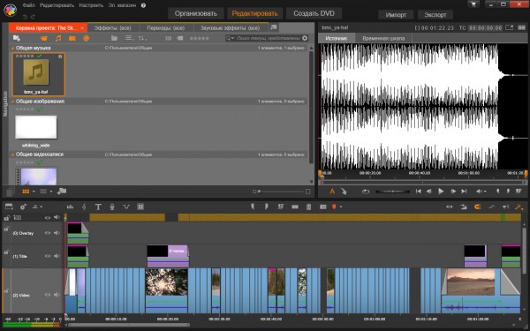This screenshot has height=331, width=530.
Task: Collapse the Общие изображения section
Action: (x=13, y=102)
